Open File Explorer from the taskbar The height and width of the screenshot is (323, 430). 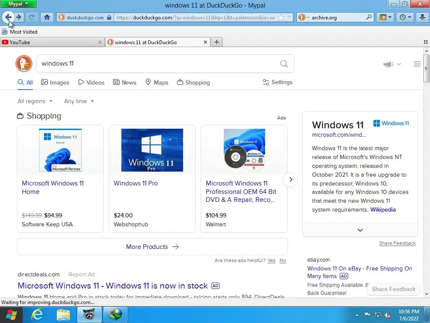pos(63,315)
